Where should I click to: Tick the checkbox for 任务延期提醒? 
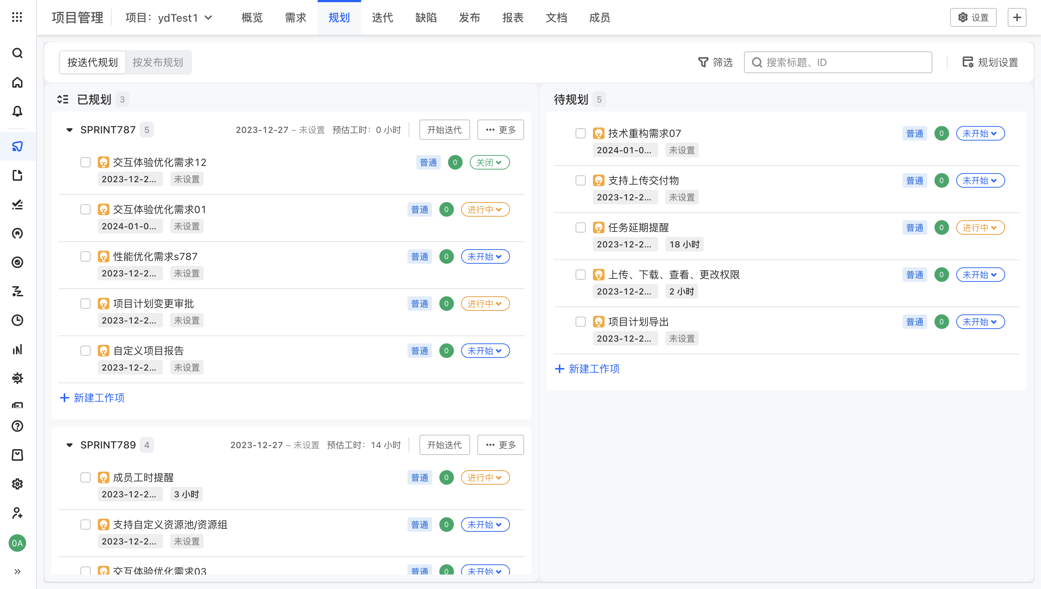tap(580, 227)
